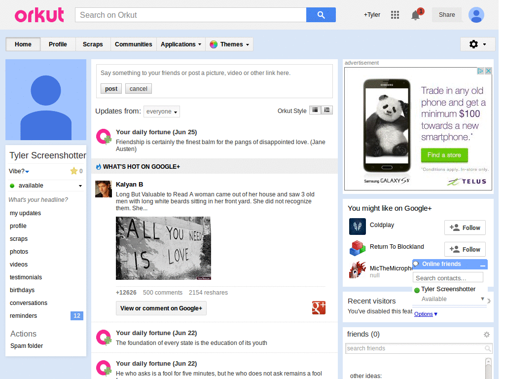This screenshot has width=505, height=379.
Task: Click View or comment on Google+
Action: pyautogui.click(x=161, y=308)
